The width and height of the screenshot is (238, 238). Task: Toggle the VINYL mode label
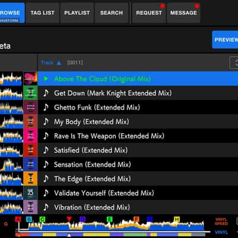tap(221, 232)
